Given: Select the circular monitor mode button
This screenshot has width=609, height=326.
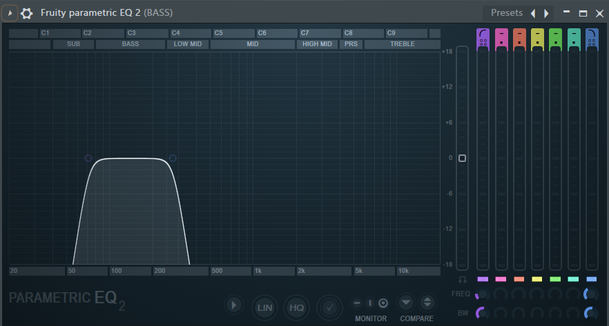Looking at the screenshot, I should click(383, 303).
